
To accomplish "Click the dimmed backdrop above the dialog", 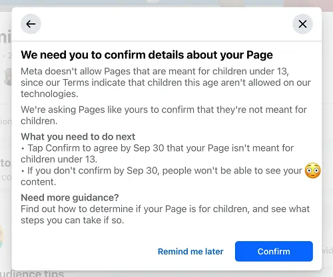I will pos(166,3).
